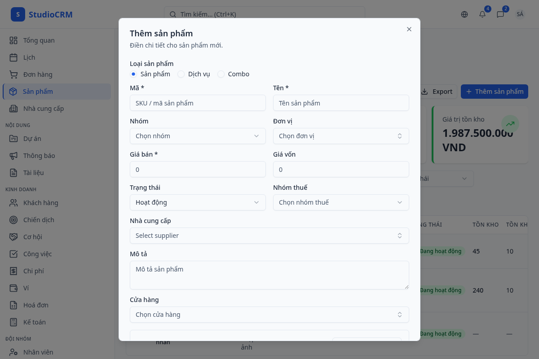Image resolution: width=539 pixels, height=359 pixels.
Task: Open the Select supplier combo box
Action: [269, 236]
